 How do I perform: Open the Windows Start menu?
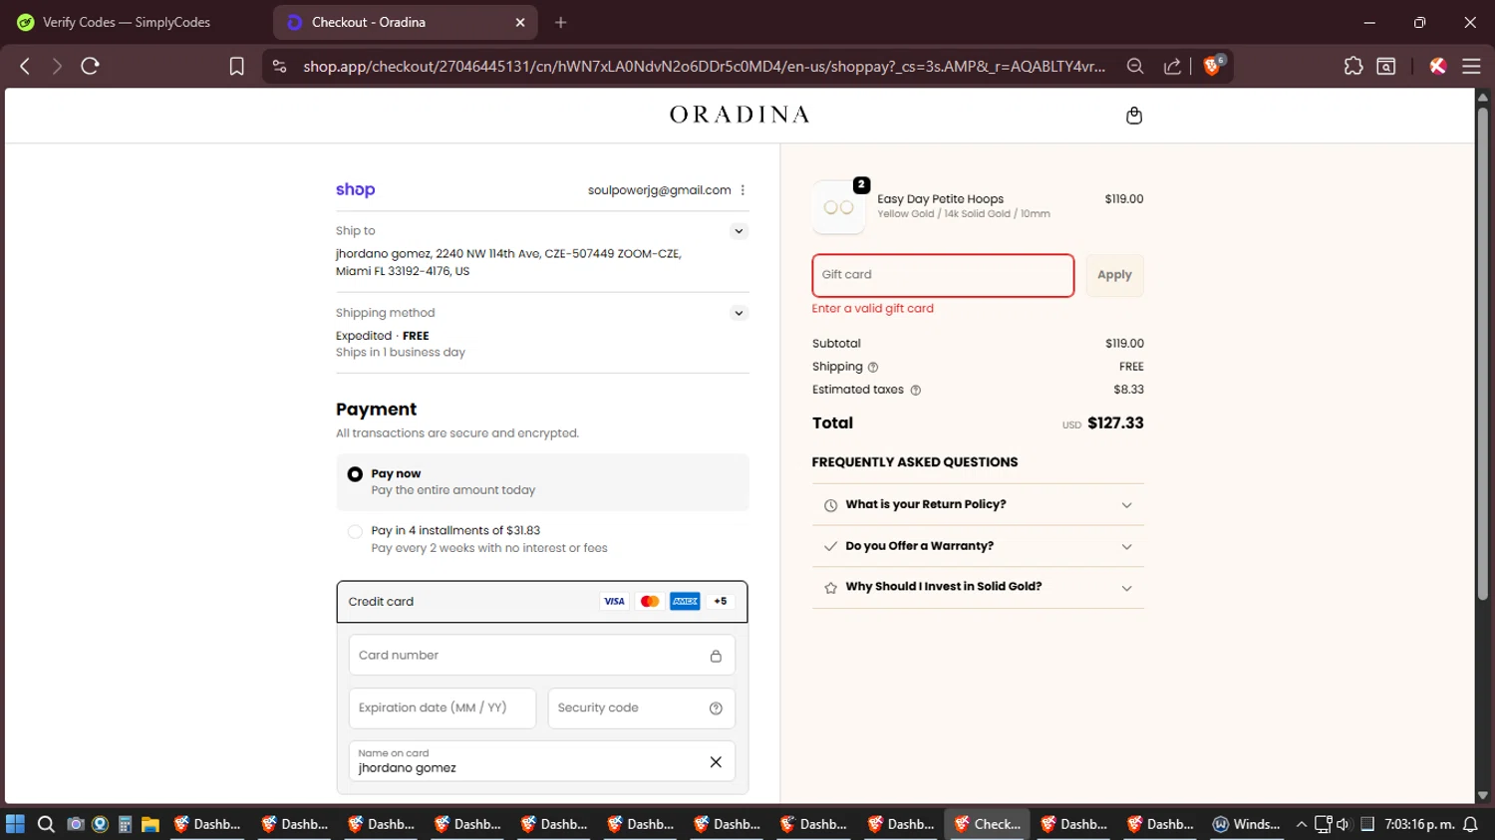coord(15,824)
